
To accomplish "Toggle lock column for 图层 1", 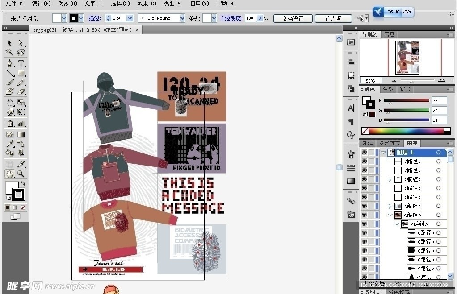I will [372, 152].
